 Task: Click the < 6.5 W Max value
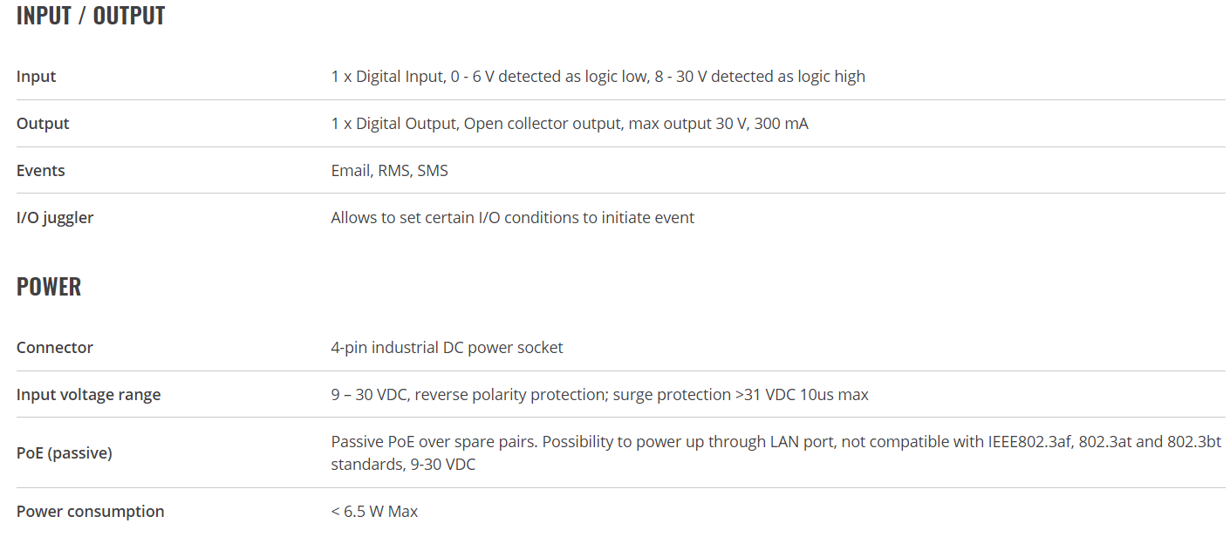(374, 512)
